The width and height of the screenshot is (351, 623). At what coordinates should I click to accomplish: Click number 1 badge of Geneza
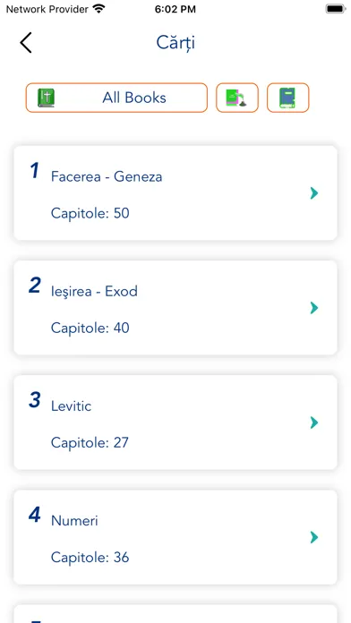pos(35,171)
